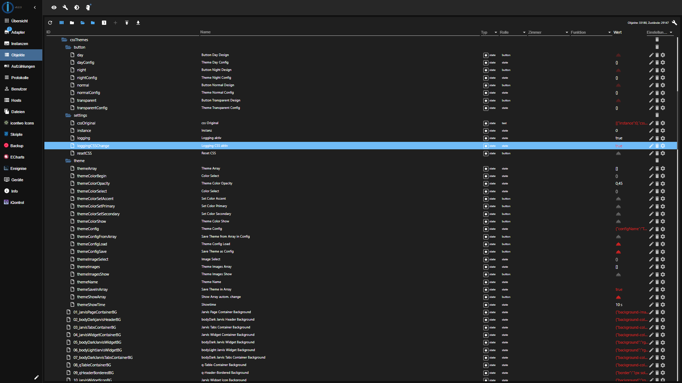Collapse sidebar with the chevron arrow
Image resolution: width=682 pixels, height=383 pixels.
tap(35, 7)
